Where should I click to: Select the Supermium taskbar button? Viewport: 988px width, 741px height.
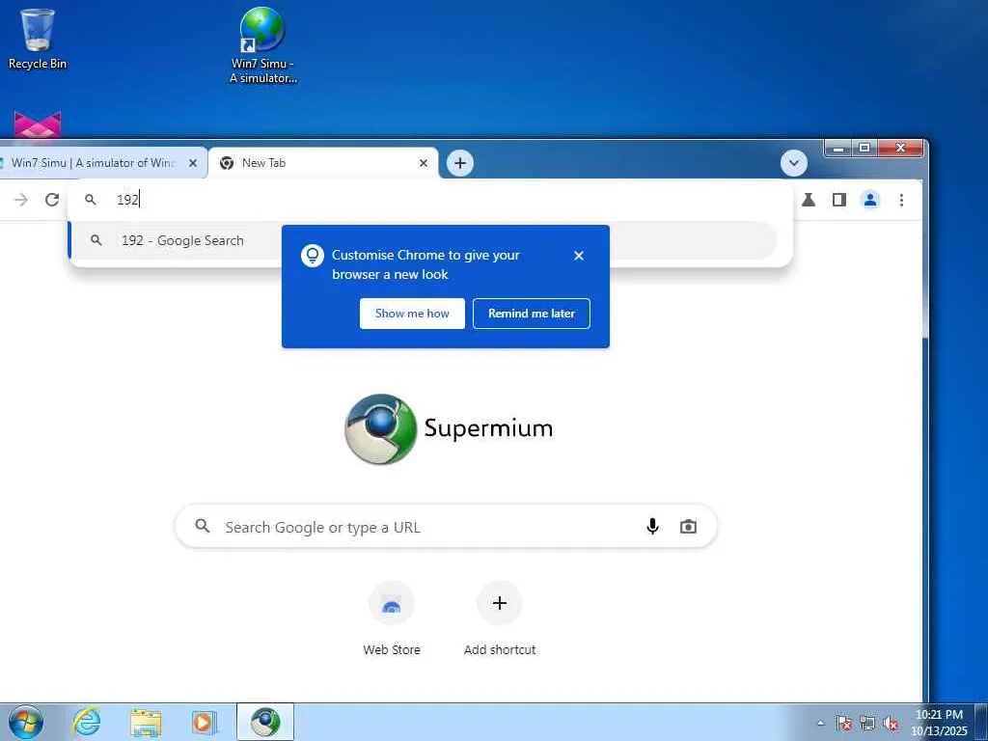pos(265,722)
